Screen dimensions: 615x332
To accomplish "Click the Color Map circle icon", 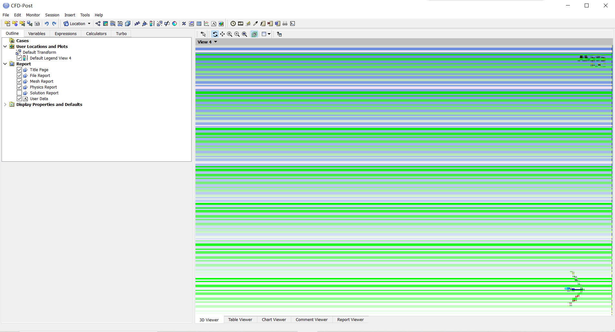I will [174, 24].
